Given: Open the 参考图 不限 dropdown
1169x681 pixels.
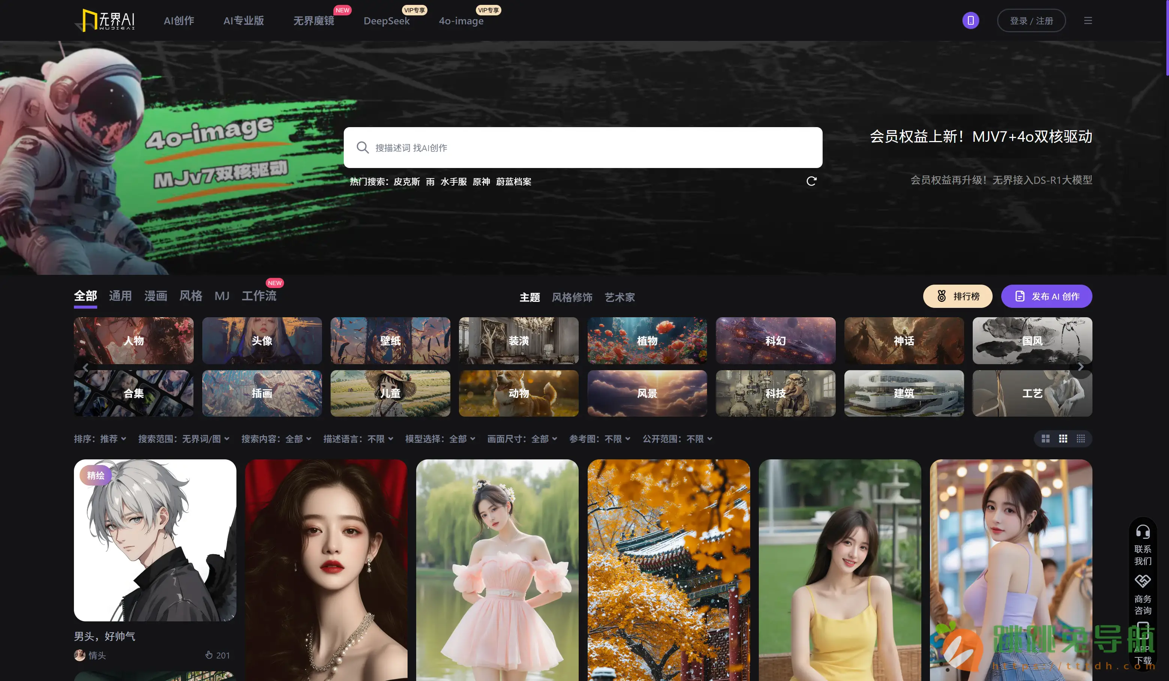Looking at the screenshot, I should (600, 438).
